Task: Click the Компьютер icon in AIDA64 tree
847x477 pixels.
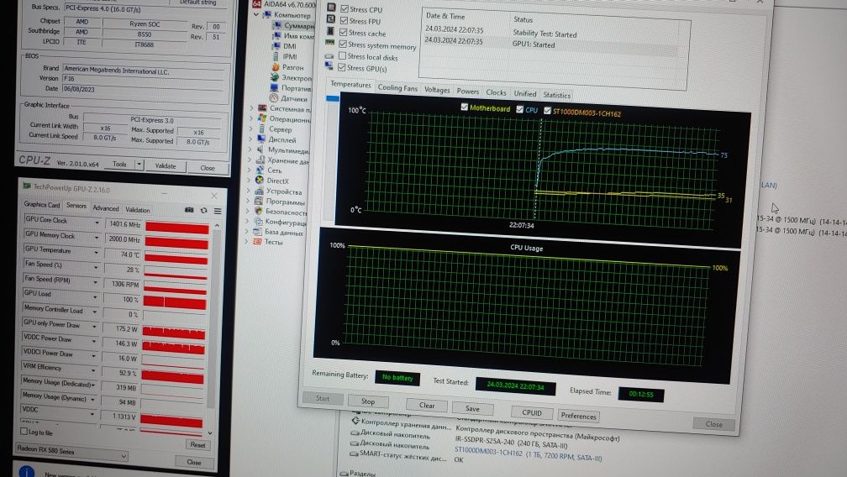Action: tap(267, 14)
